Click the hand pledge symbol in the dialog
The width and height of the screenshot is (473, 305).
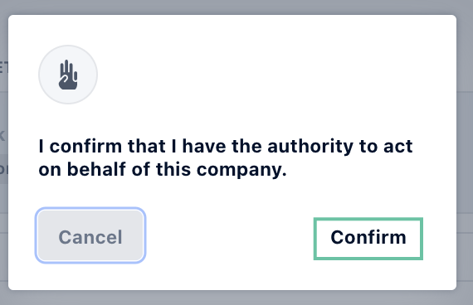(68, 75)
